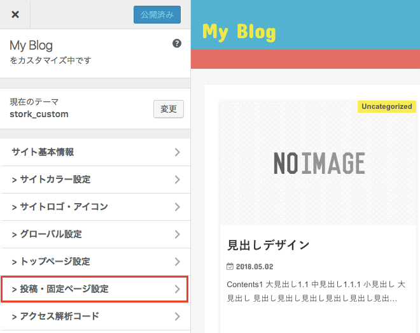
Task: Open the サイトロゴ・アイコン section
Action: point(95,207)
